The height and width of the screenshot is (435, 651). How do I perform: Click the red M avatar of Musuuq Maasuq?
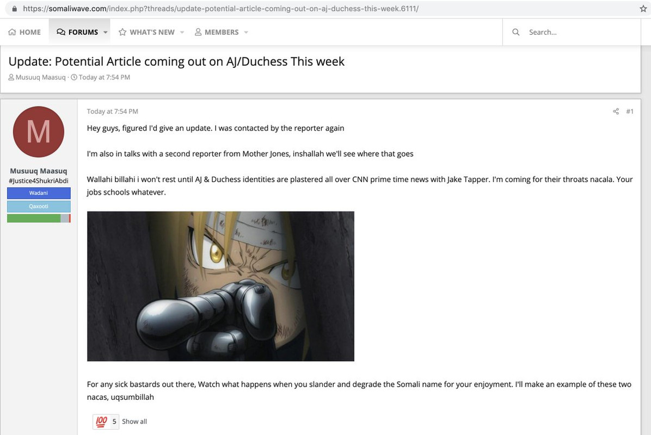click(39, 132)
